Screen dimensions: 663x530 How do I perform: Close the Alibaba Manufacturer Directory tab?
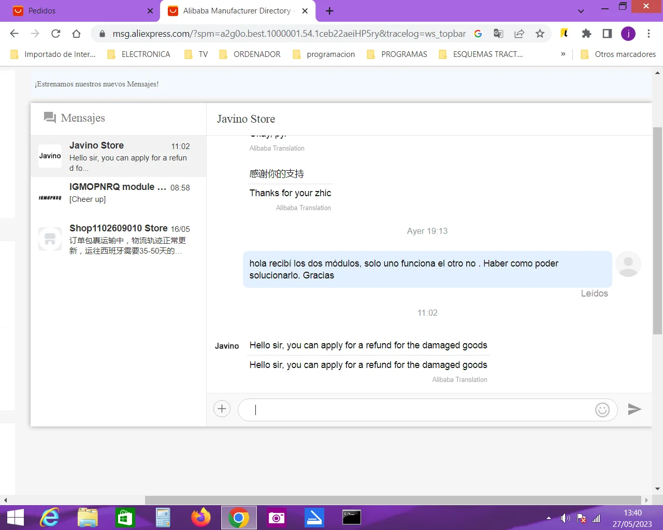(x=305, y=11)
